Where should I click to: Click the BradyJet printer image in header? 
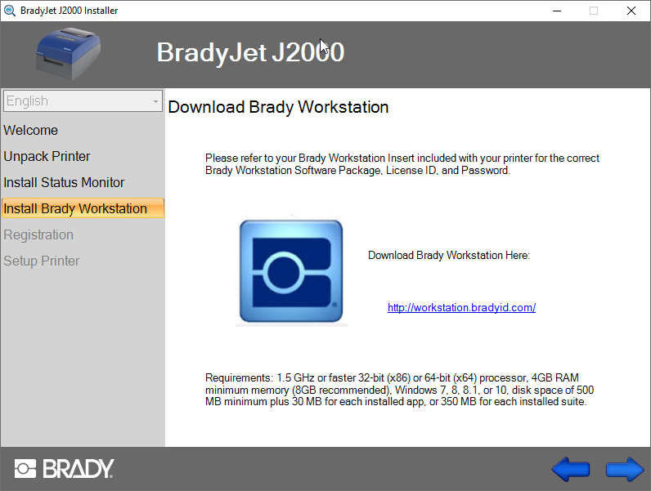click(x=69, y=54)
